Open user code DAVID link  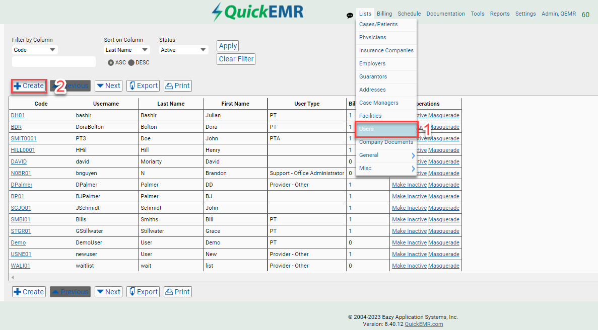[19, 161]
